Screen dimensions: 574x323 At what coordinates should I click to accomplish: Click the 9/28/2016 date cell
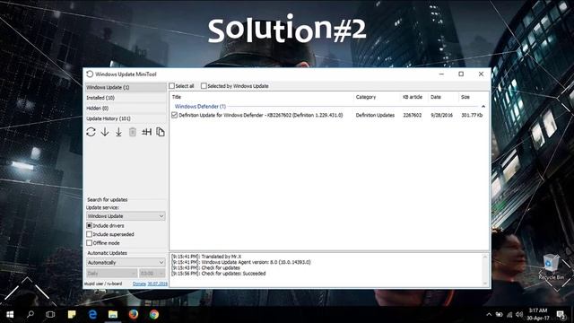click(442, 115)
